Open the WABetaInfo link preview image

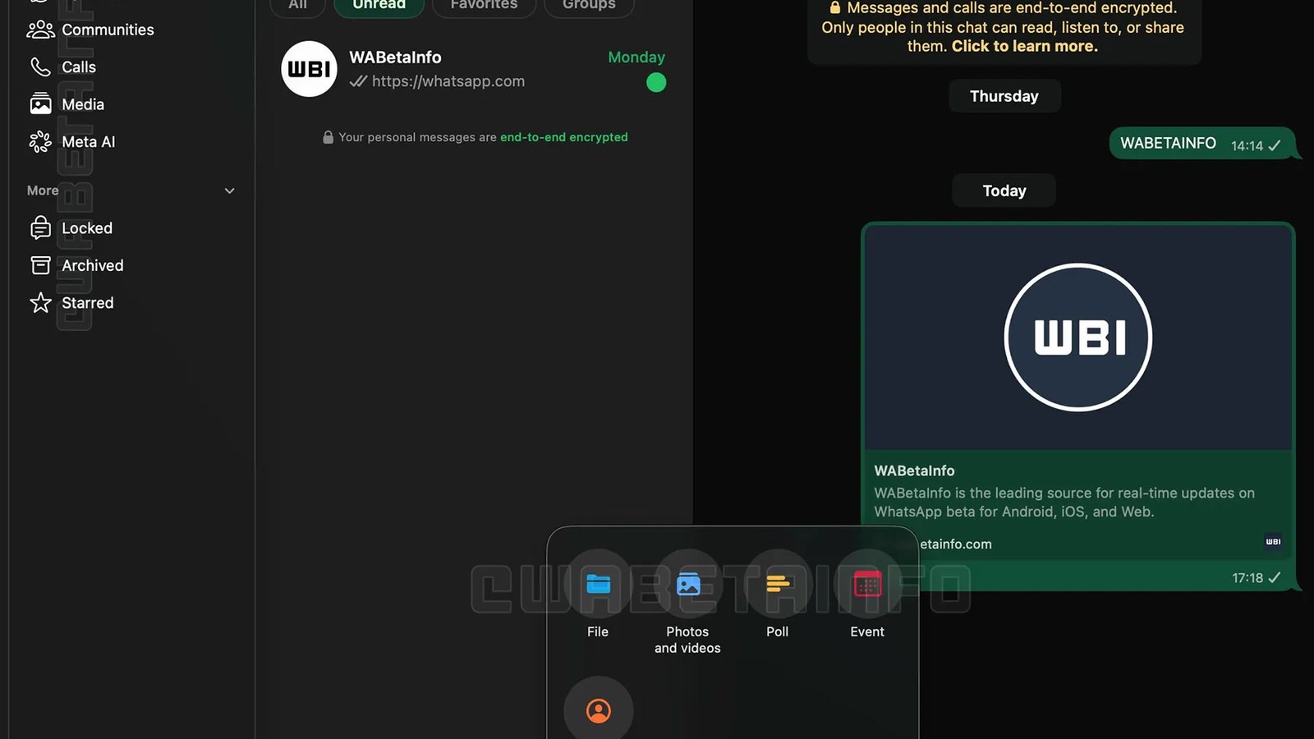coord(1077,337)
